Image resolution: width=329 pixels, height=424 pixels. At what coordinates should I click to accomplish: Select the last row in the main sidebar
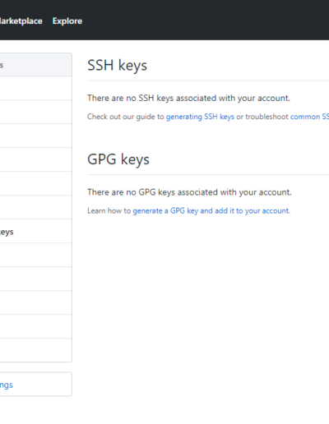(x=36, y=350)
